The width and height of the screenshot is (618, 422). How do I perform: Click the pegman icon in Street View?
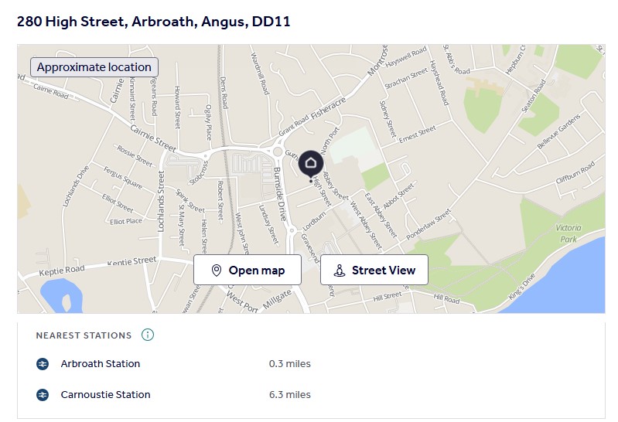point(340,271)
